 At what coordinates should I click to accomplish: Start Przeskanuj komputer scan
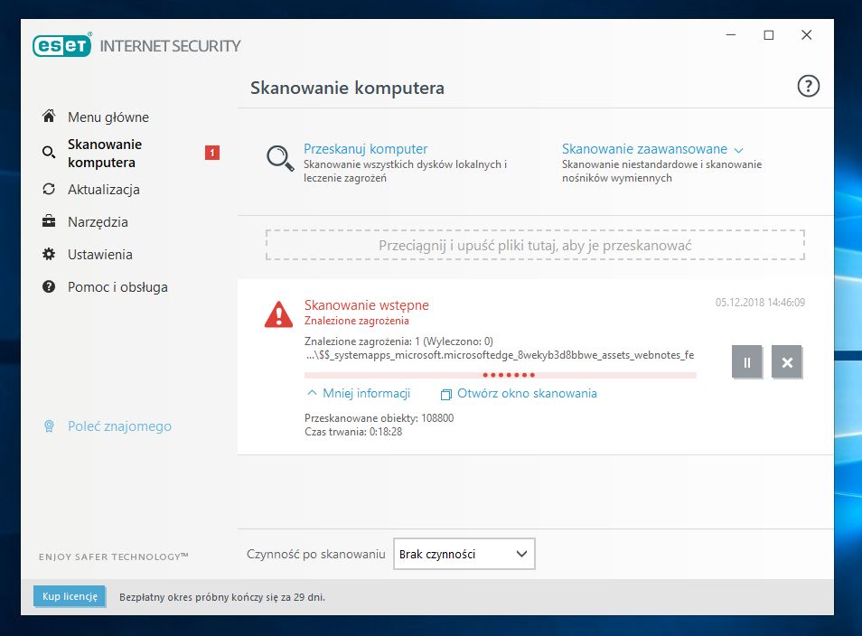click(x=365, y=149)
